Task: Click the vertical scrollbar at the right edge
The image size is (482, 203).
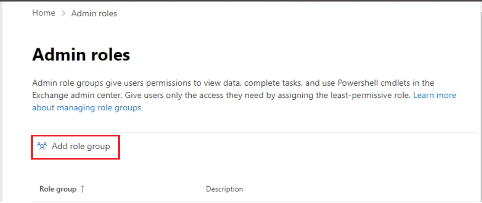Action: [480, 102]
